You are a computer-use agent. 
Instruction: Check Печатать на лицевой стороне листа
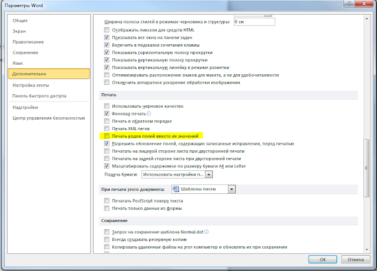pos(107,151)
